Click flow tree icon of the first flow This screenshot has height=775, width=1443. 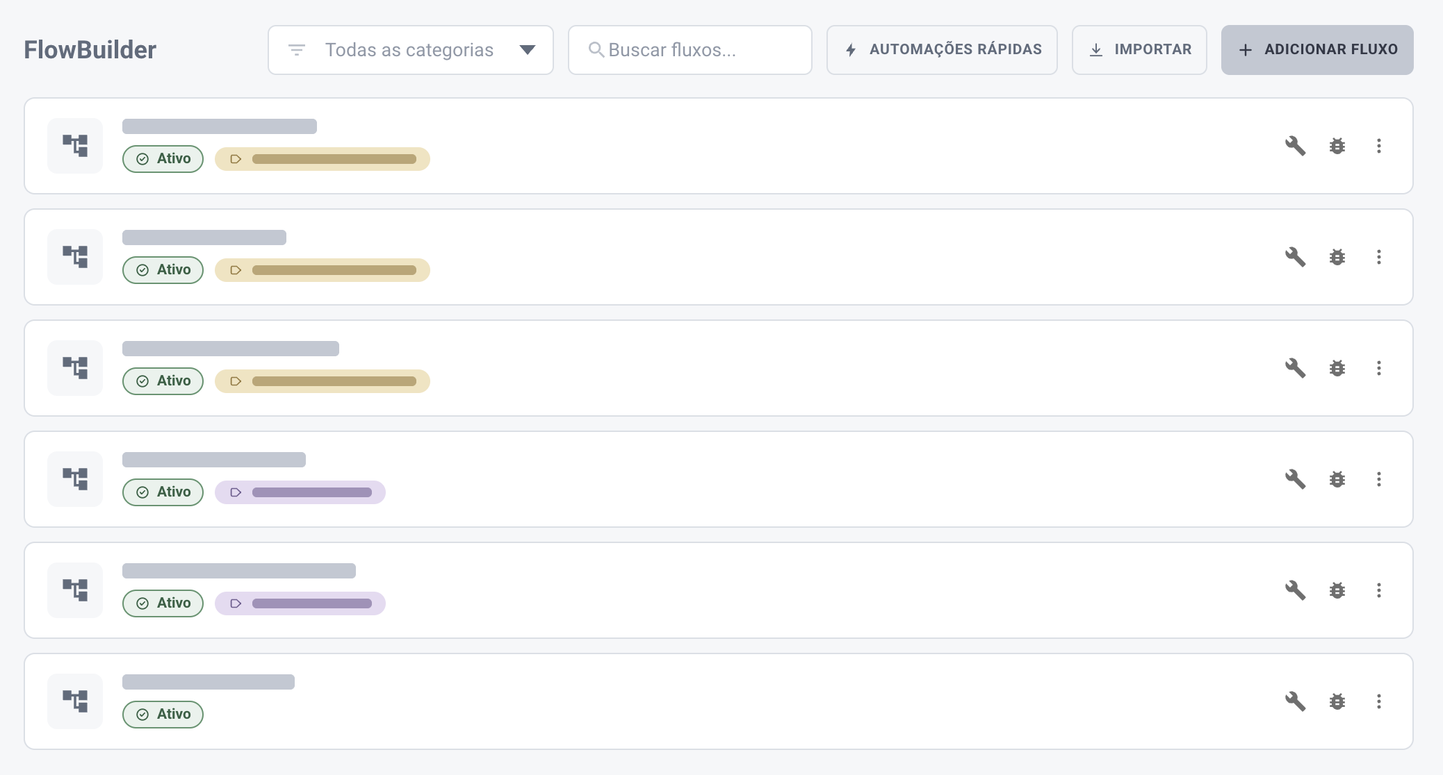point(75,146)
